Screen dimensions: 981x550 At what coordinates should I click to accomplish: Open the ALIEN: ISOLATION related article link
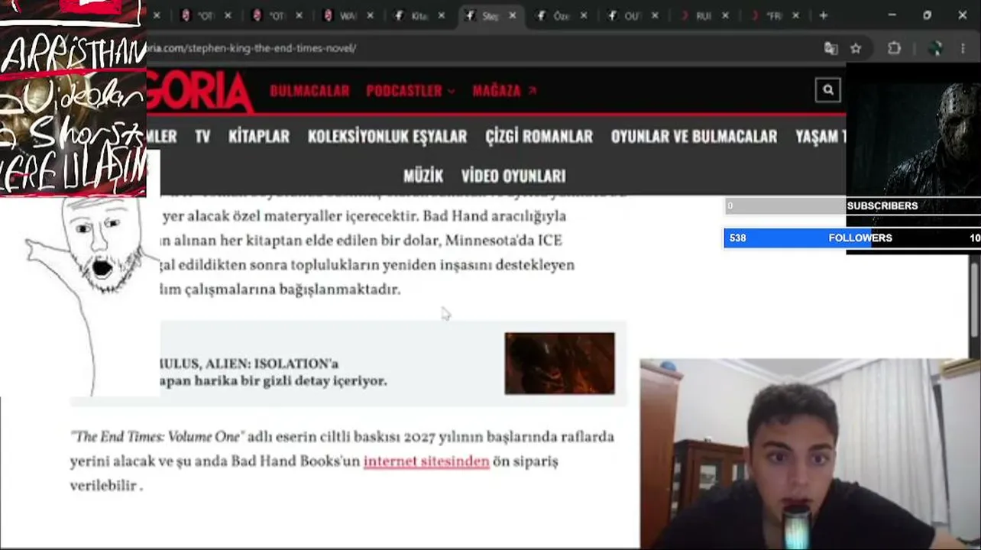[x=273, y=372]
